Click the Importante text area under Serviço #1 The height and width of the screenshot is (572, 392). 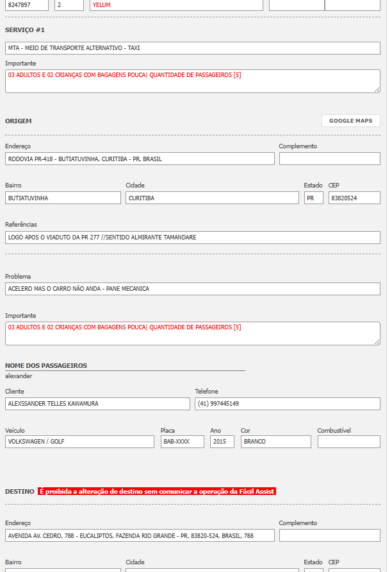click(192, 81)
